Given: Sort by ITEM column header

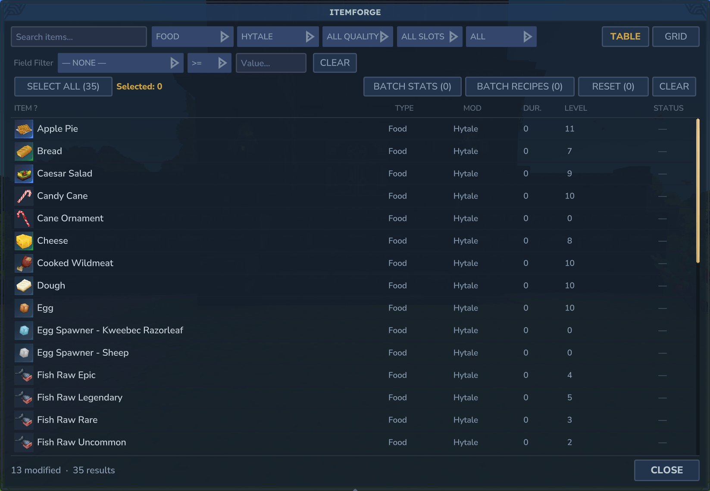Looking at the screenshot, I should coord(26,108).
